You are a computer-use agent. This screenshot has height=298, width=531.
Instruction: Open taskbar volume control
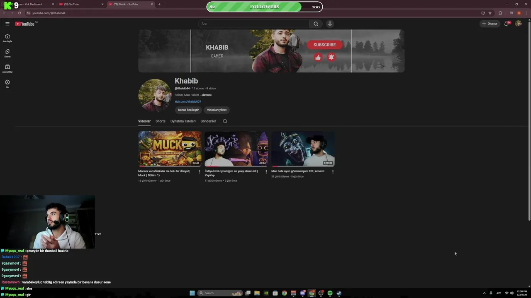click(512, 293)
